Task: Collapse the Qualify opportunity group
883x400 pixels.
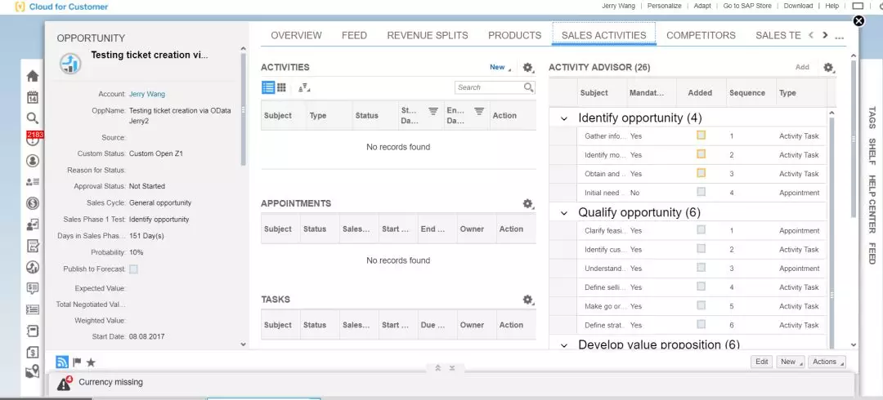Action: point(564,213)
